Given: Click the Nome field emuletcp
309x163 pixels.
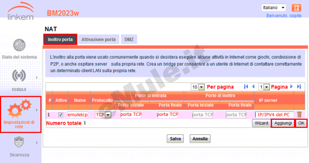Looking at the screenshot, I should [x=77, y=115].
